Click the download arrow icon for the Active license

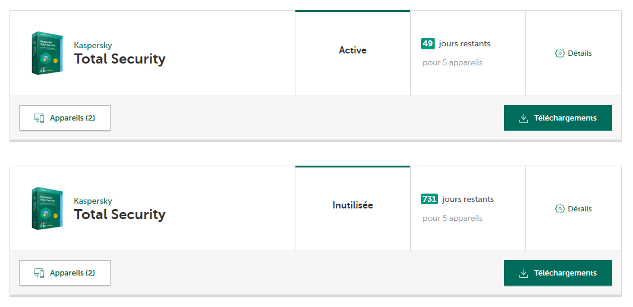click(524, 118)
